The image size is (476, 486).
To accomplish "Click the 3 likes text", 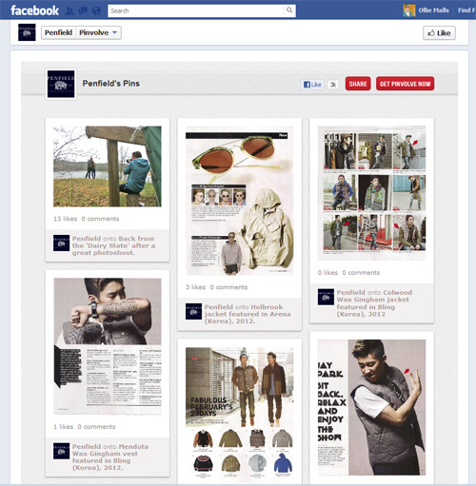I will (x=195, y=287).
